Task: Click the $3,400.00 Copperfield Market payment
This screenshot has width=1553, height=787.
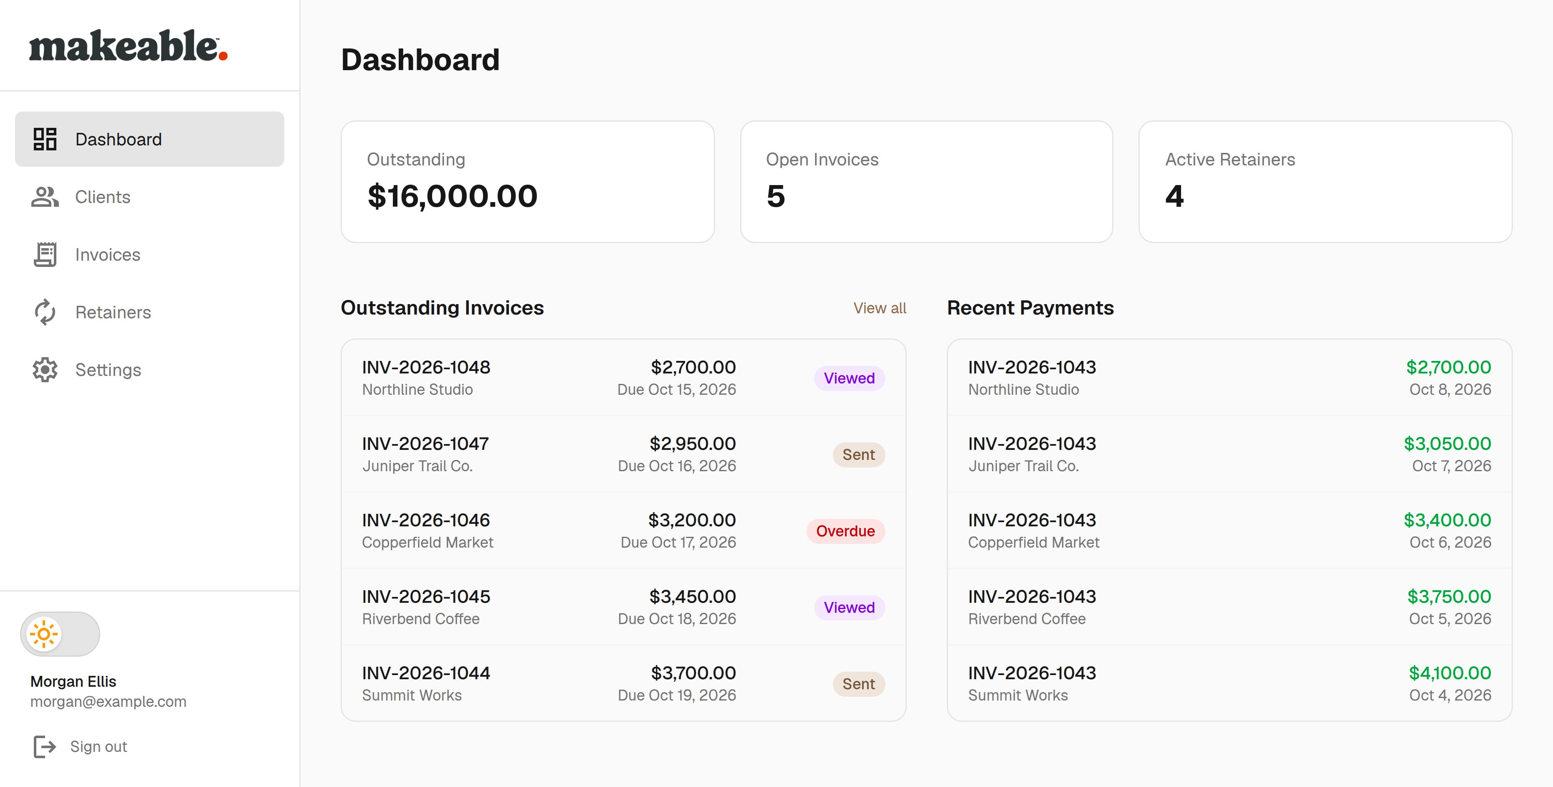Action: tap(1447, 520)
